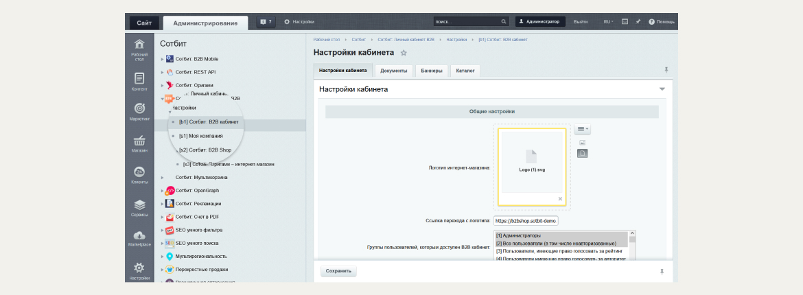Toggle the pin icon beside the tabs

[x=666, y=70]
